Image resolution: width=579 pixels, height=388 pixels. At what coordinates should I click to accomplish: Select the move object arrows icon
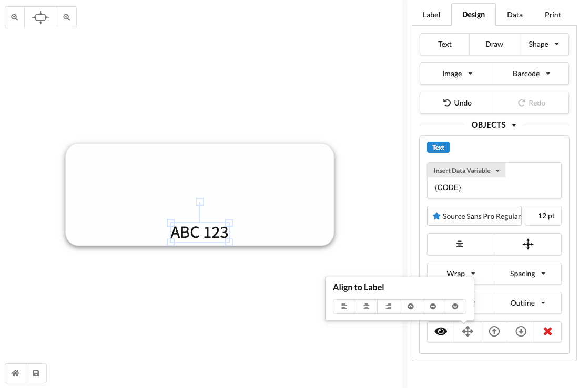(467, 331)
